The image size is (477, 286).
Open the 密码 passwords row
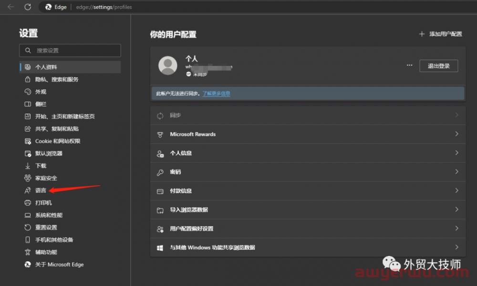pyautogui.click(x=308, y=172)
